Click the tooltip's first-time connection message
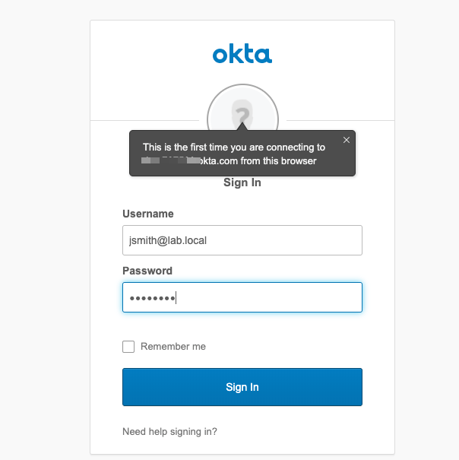 [x=234, y=148]
